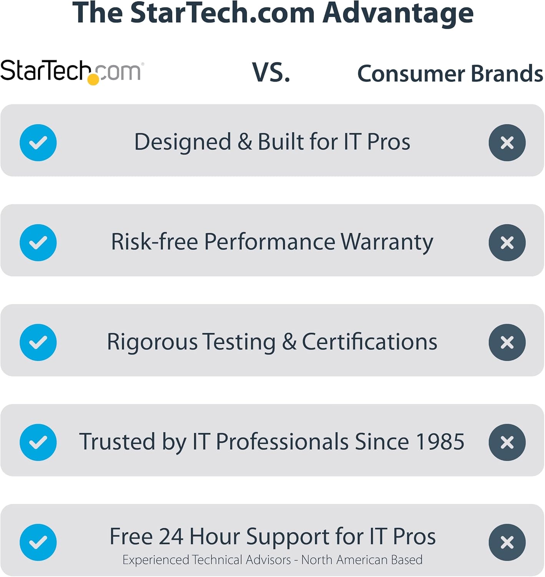Click X icon beside Trusted by IT Professionals
Viewport: 545px width, 577px height.
[x=507, y=442]
